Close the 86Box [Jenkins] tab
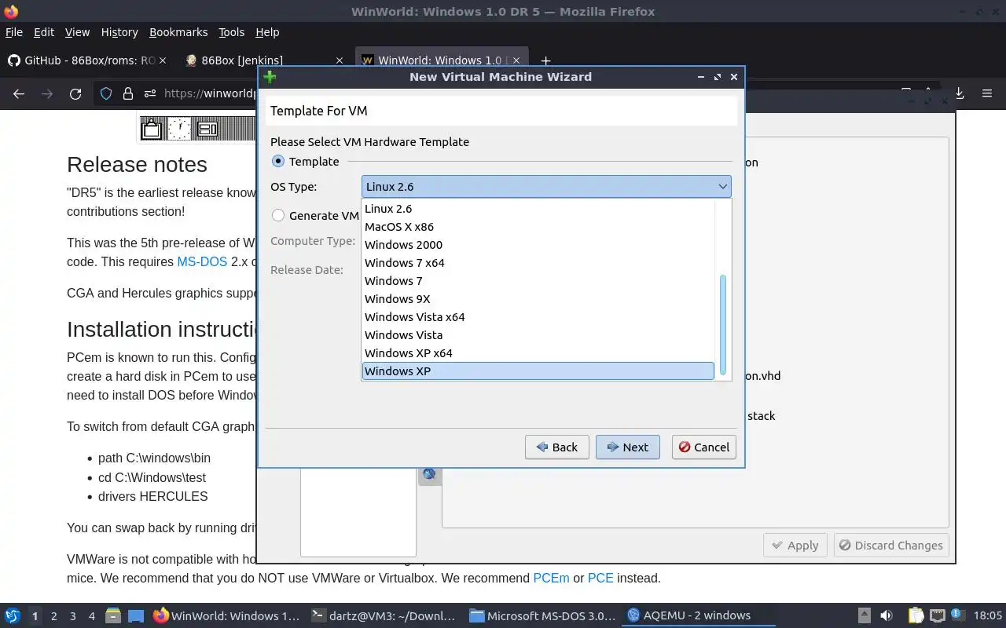Image resolution: width=1006 pixels, height=628 pixels. 340,60
